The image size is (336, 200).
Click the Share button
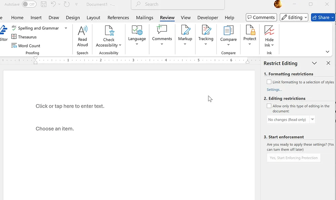coord(322,17)
